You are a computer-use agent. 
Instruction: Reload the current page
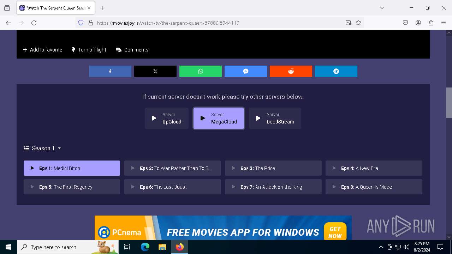point(34,23)
